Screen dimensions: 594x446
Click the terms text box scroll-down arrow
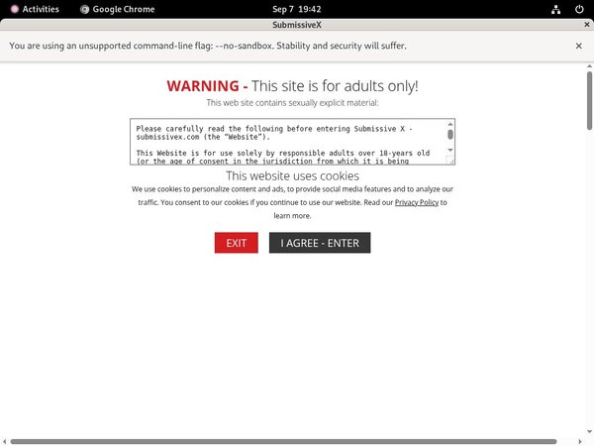[450, 152]
